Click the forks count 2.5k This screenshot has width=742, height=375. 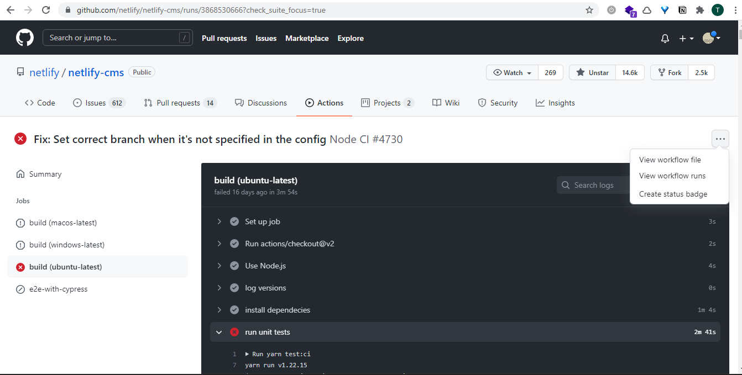[701, 72]
